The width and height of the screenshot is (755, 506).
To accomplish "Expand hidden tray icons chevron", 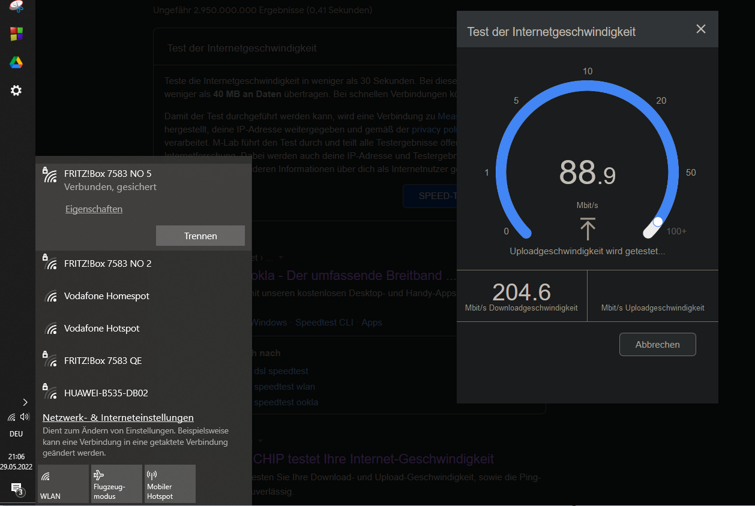I will pyautogui.click(x=25, y=402).
